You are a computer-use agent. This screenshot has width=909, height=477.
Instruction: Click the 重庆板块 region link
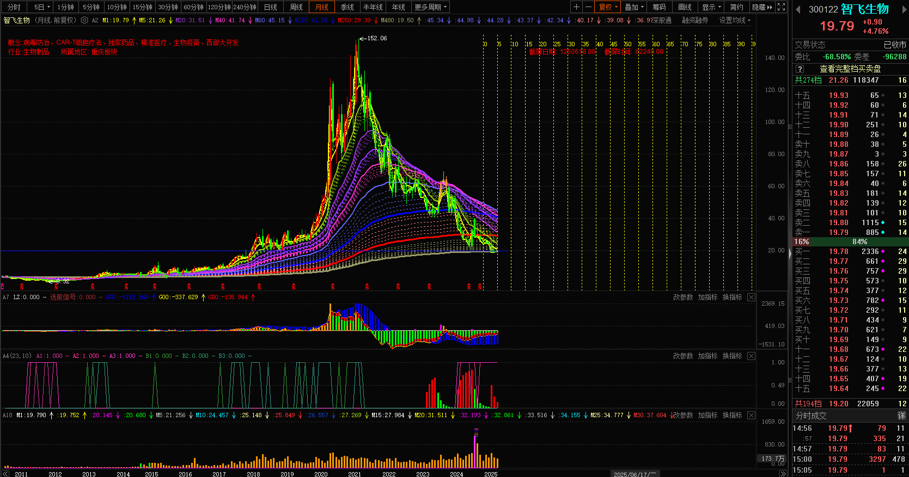coord(104,52)
